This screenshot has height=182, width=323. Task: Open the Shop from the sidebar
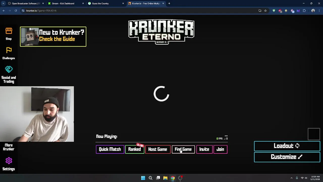point(9,34)
